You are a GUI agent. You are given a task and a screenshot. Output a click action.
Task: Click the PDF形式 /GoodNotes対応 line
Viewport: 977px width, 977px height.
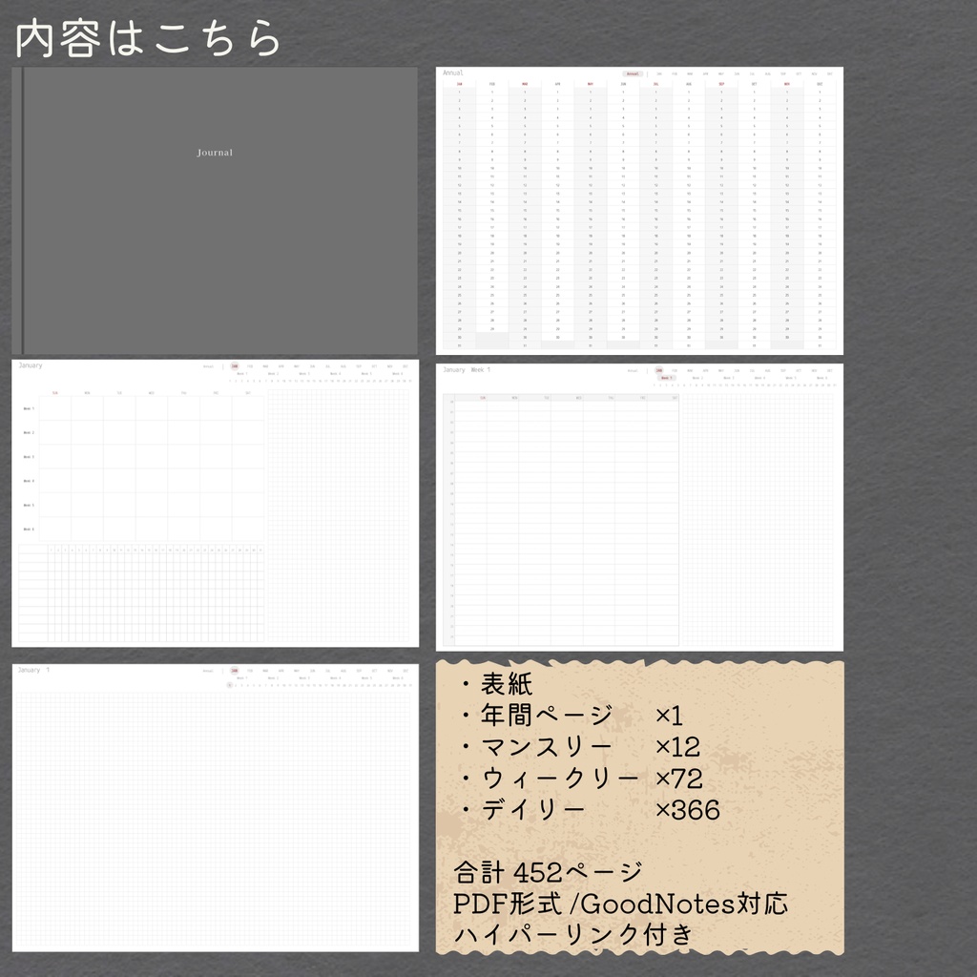coord(620,904)
